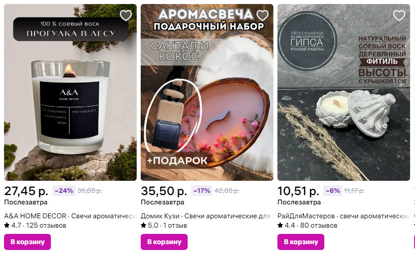Open Домик Кузи product title link
Viewport: 415px width, 254px height.
pyautogui.click(x=207, y=216)
